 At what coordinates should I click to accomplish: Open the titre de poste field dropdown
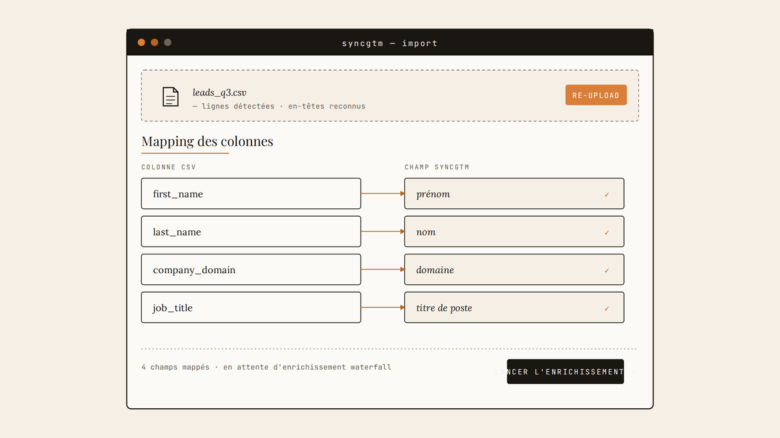coord(514,308)
